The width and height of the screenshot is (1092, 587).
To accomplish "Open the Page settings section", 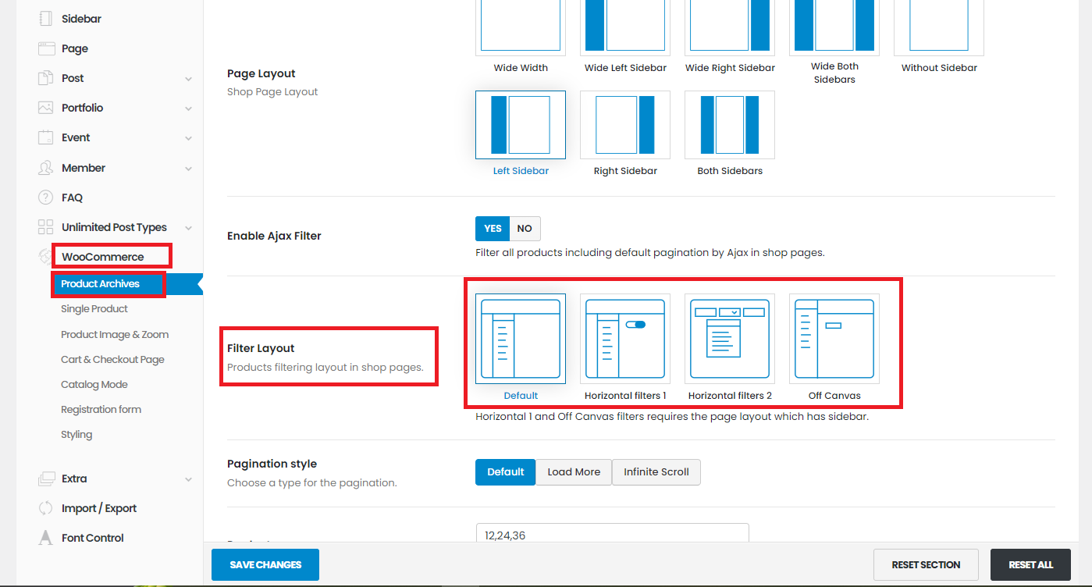I will 75,48.
